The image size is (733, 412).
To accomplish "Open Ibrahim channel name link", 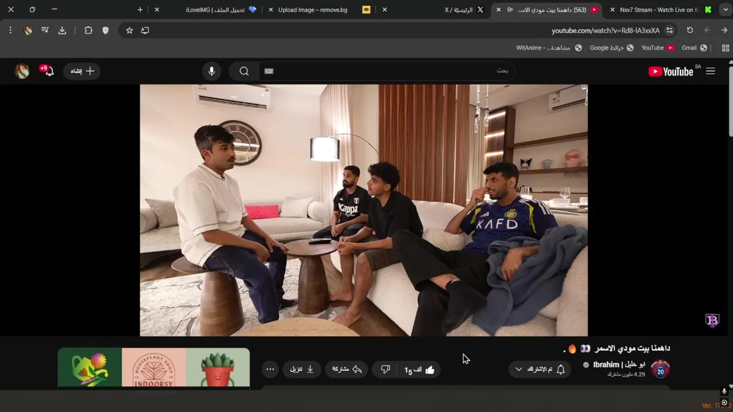I will coord(619,365).
